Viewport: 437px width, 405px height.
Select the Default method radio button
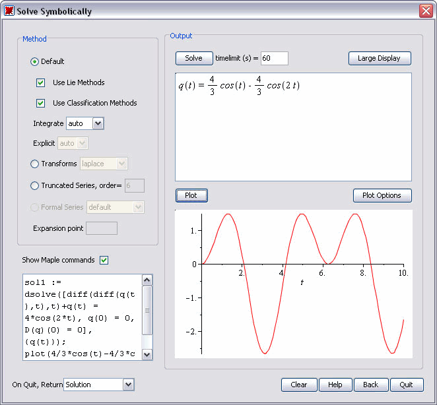click(35, 61)
